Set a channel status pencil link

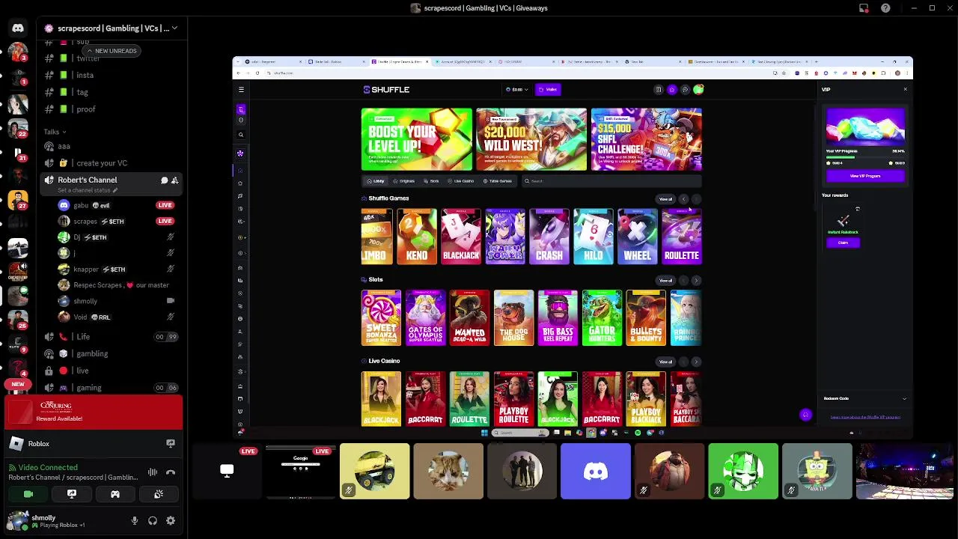pyautogui.click(x=88, y=191)
